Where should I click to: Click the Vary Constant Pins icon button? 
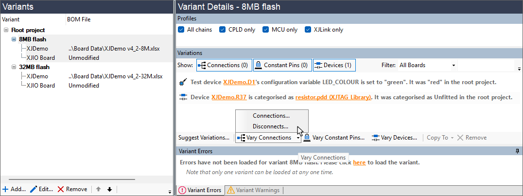[x=307, y=138]
